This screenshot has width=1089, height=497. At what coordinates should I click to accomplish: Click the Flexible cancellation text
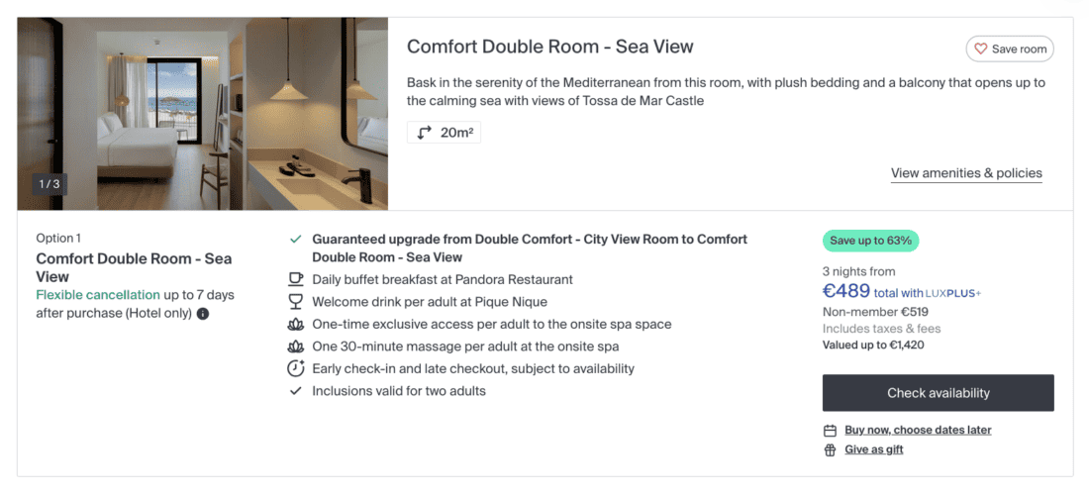tap(98, 295)
